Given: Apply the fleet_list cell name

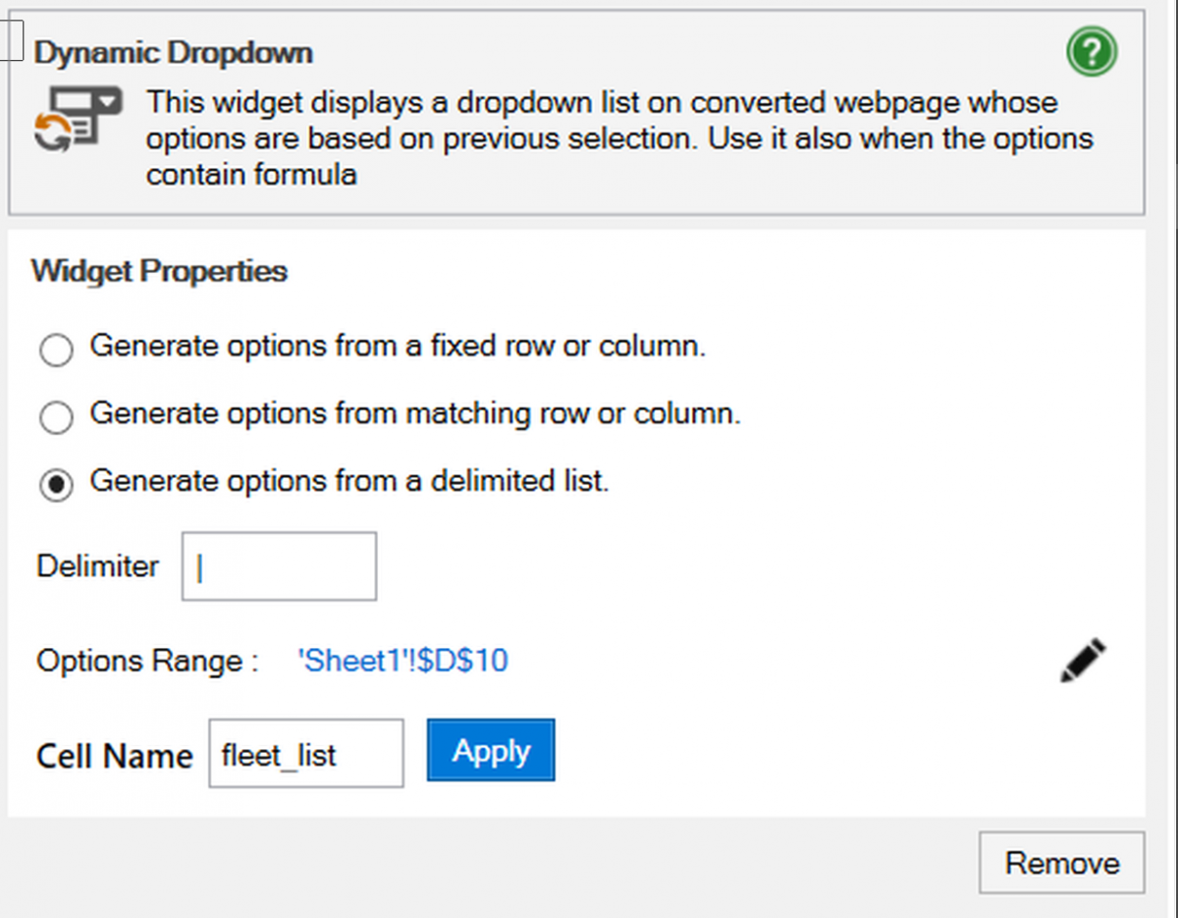Looking at the screenshot, I should [x=490, y=750].
